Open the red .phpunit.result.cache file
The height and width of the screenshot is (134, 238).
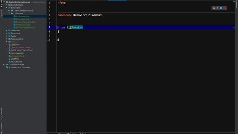[20, 47]
